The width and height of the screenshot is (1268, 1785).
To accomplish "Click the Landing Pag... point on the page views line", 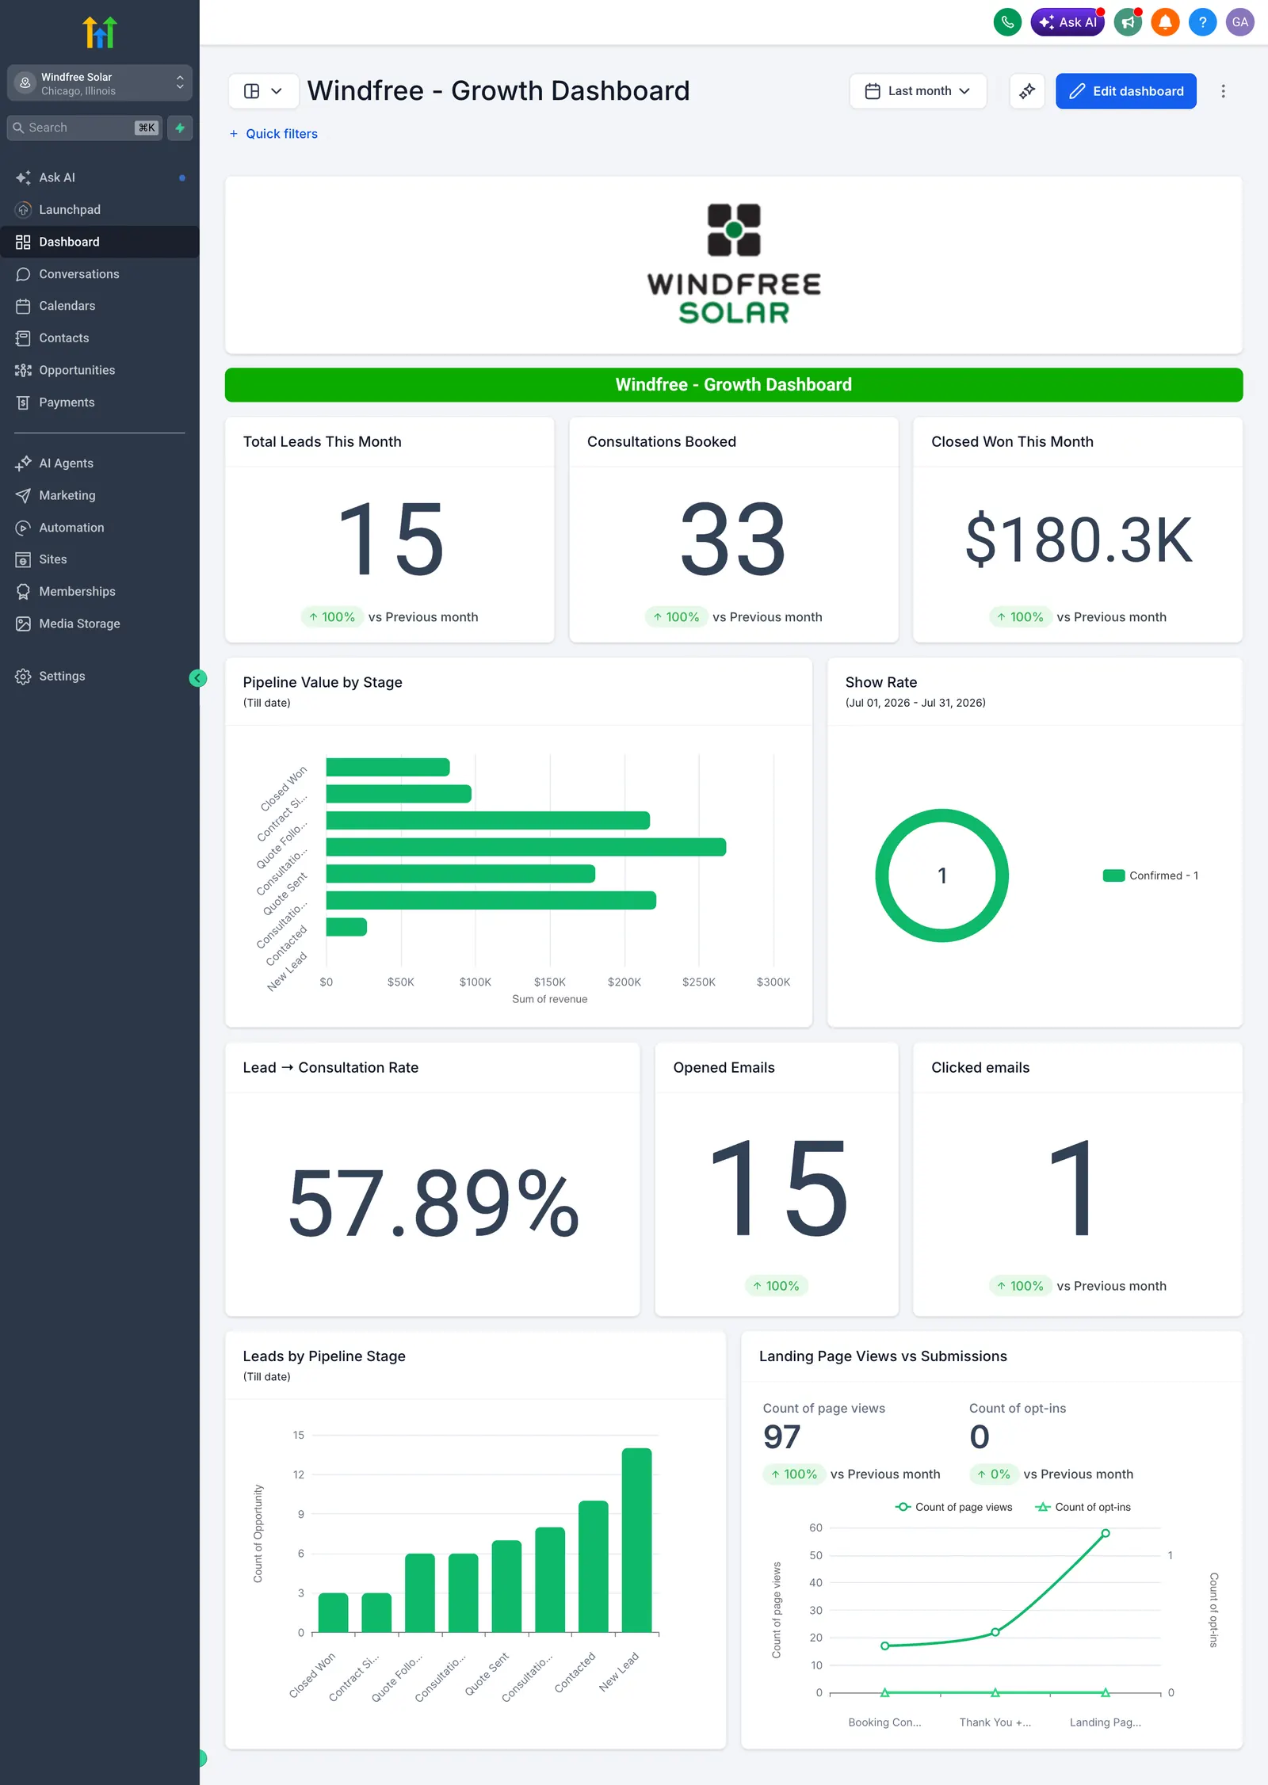I will point(1106,1533).
